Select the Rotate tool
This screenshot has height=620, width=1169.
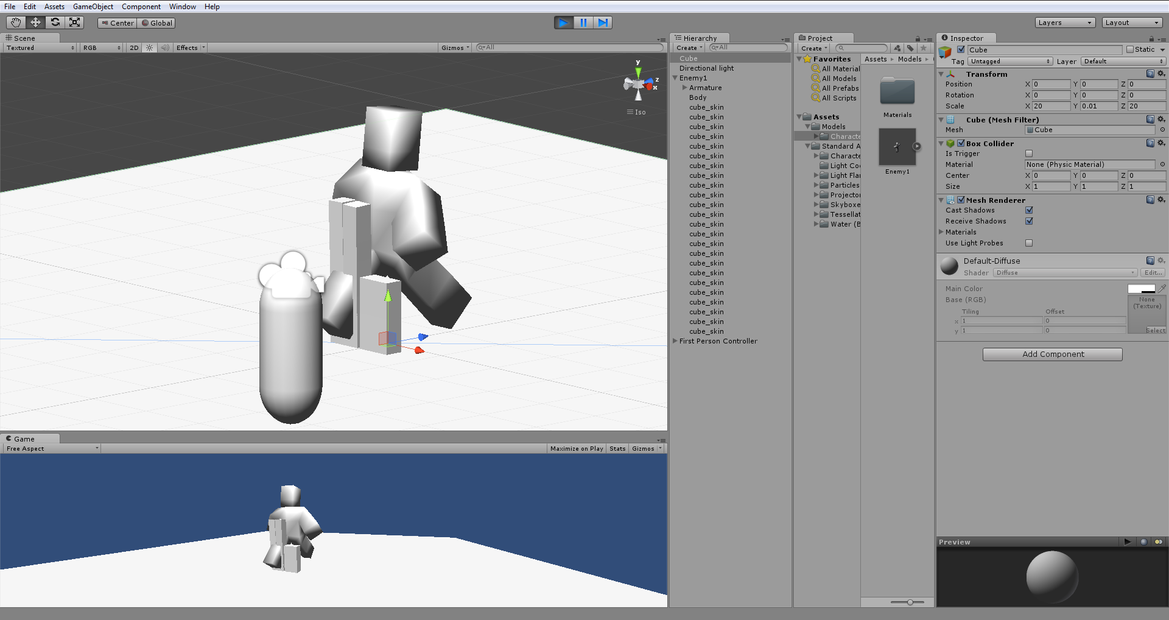pos(55,23)
